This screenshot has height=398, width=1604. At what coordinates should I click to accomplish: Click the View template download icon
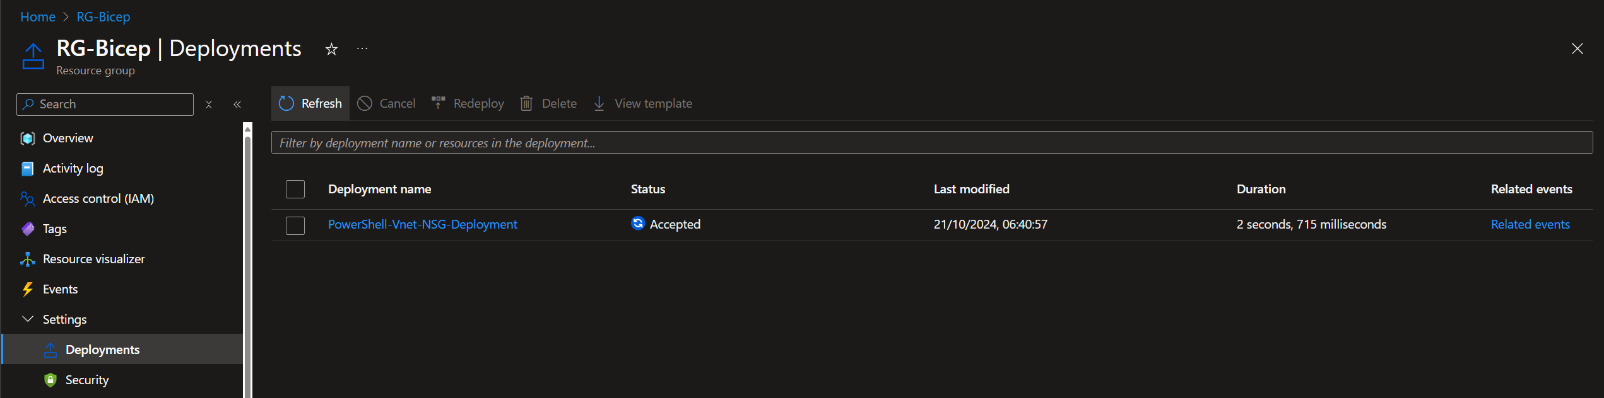599,103
